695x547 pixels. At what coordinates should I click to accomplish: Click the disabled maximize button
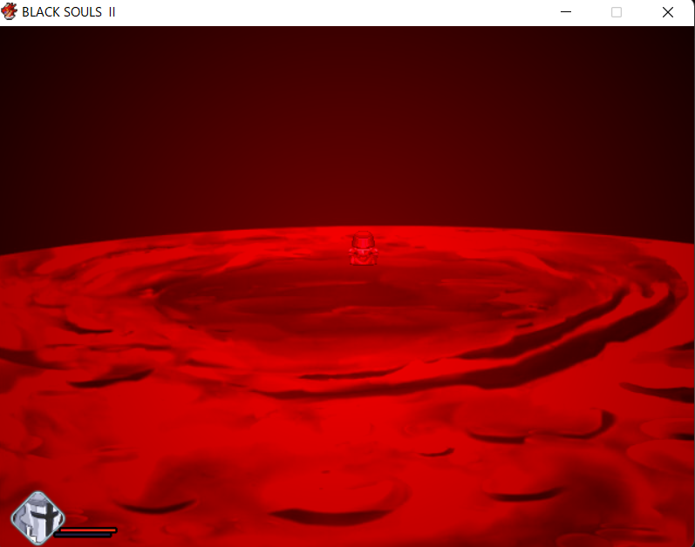(617, 12)
